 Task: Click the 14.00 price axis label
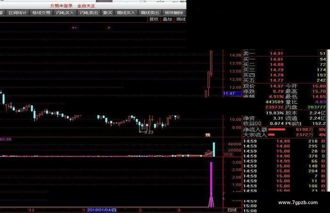235,55
